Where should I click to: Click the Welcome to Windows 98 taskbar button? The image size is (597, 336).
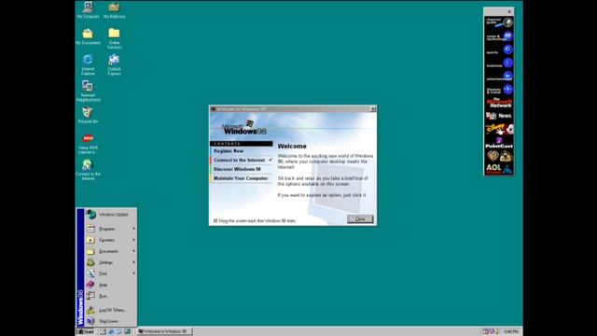(164, 331)
